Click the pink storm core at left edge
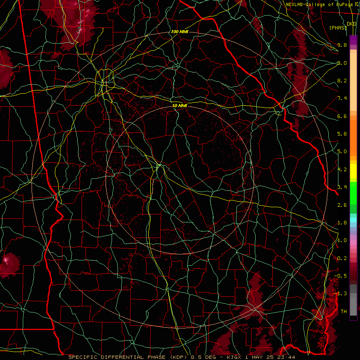This screenshot has width=360, height=360. (6, 260)
